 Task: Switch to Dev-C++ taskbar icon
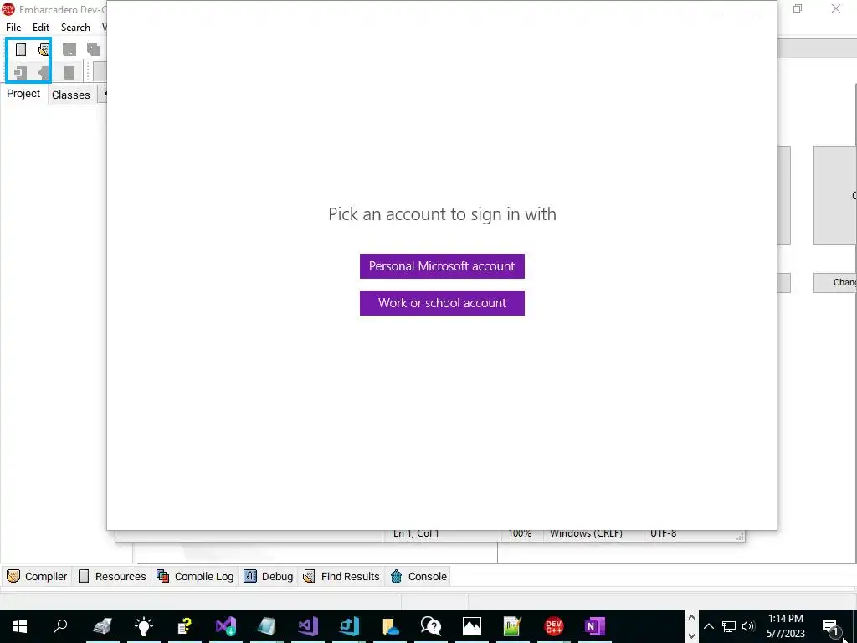pos(554,626)
